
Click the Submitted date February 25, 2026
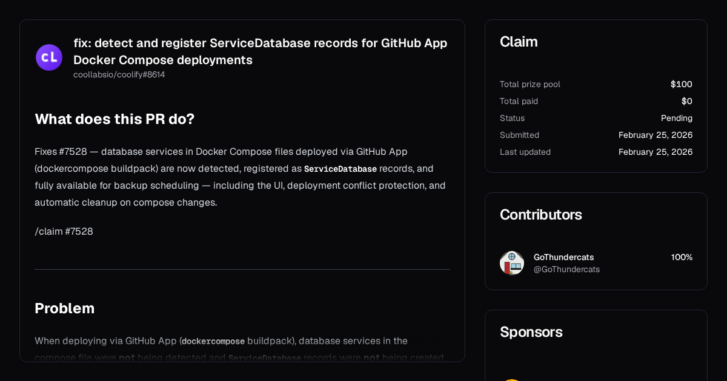coord(656,135)
